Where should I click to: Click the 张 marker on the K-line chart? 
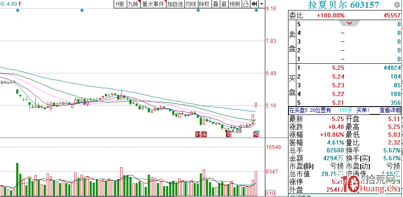[x=204, y=135]
